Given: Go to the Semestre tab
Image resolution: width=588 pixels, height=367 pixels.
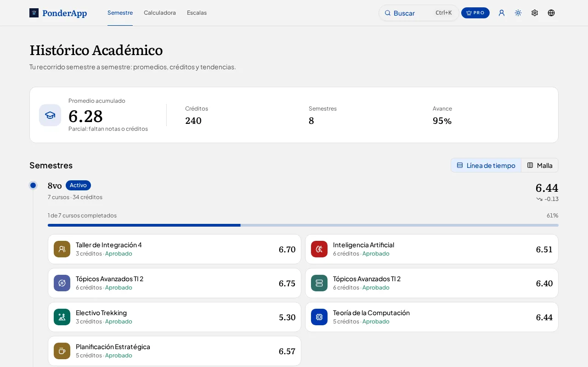Looking at the screenshot, I should coord(120,13).
